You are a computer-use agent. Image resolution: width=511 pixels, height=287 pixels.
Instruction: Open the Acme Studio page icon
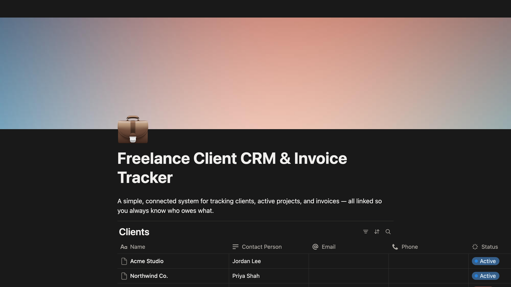[124, 261]
